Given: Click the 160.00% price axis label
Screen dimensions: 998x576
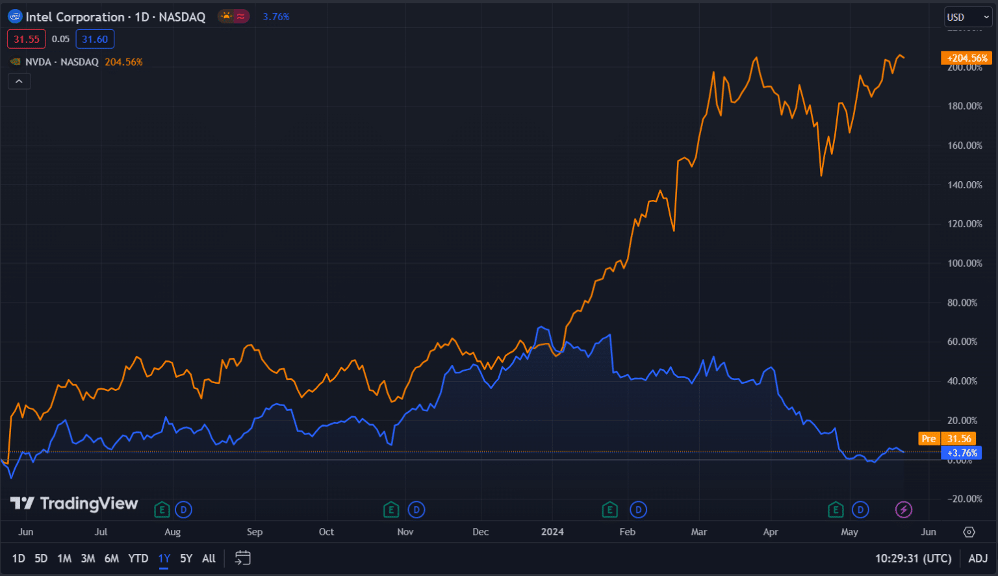Looking at the screenshot, I should point(965,145).
